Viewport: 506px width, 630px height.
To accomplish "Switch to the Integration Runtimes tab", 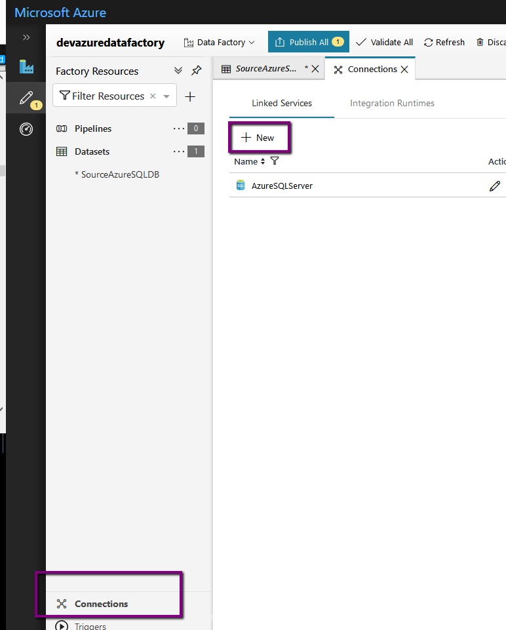I will pyautogui.click(x=392, y=104).
